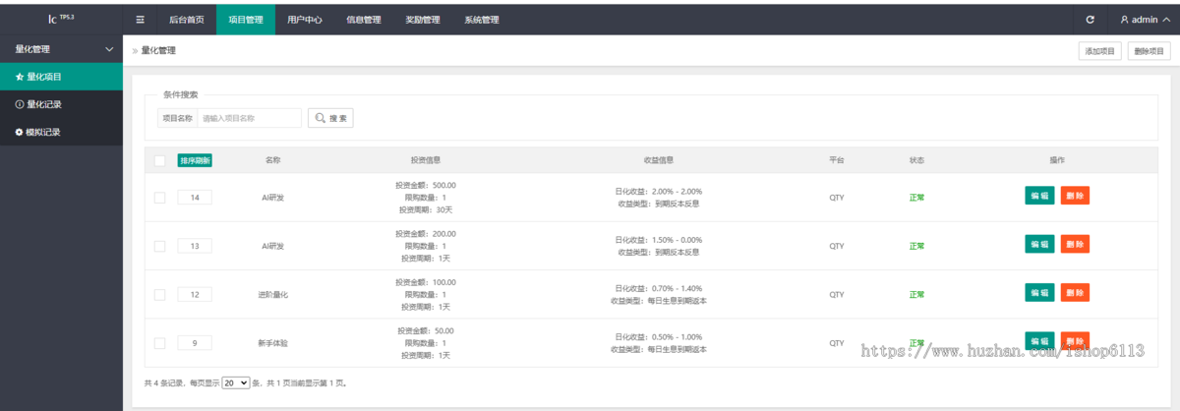Open the per-page count dropdown showing 20

236,382
